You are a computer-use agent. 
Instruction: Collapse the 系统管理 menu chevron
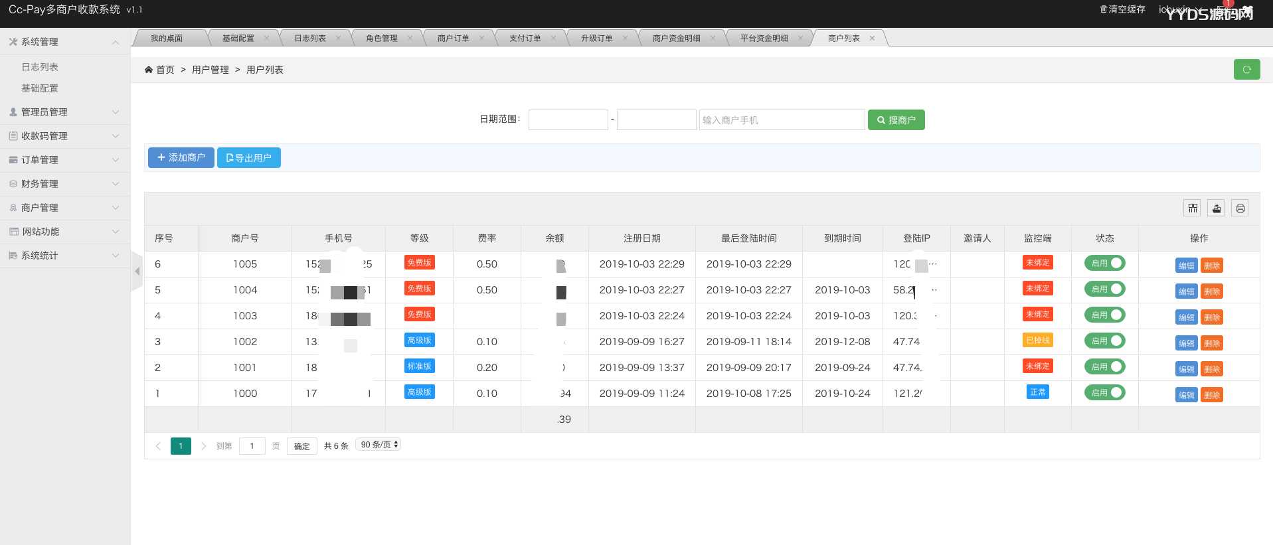click(116, 42)
